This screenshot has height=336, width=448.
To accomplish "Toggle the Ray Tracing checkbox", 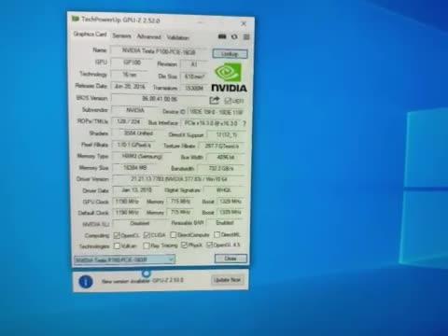I will 147,245.
